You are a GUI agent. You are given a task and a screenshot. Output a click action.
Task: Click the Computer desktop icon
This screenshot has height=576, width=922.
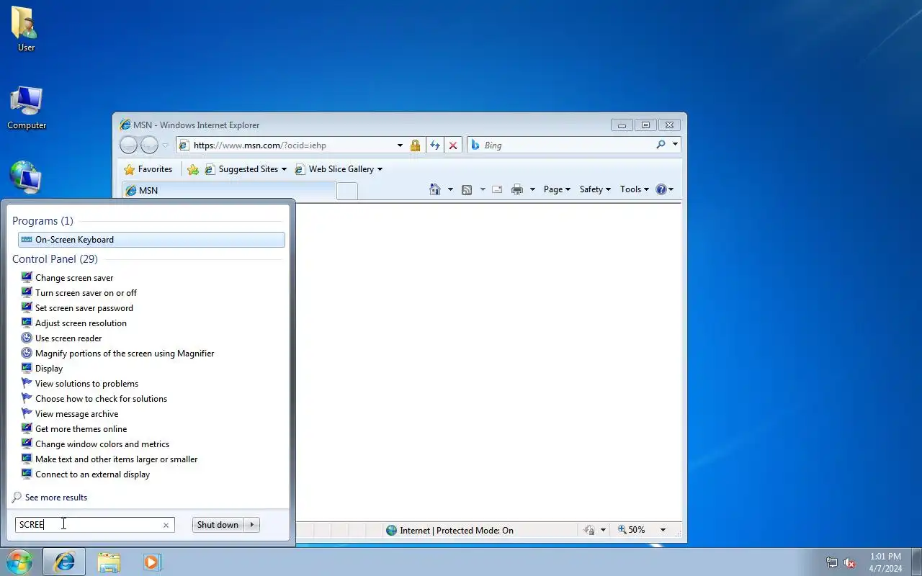point(27,109)
